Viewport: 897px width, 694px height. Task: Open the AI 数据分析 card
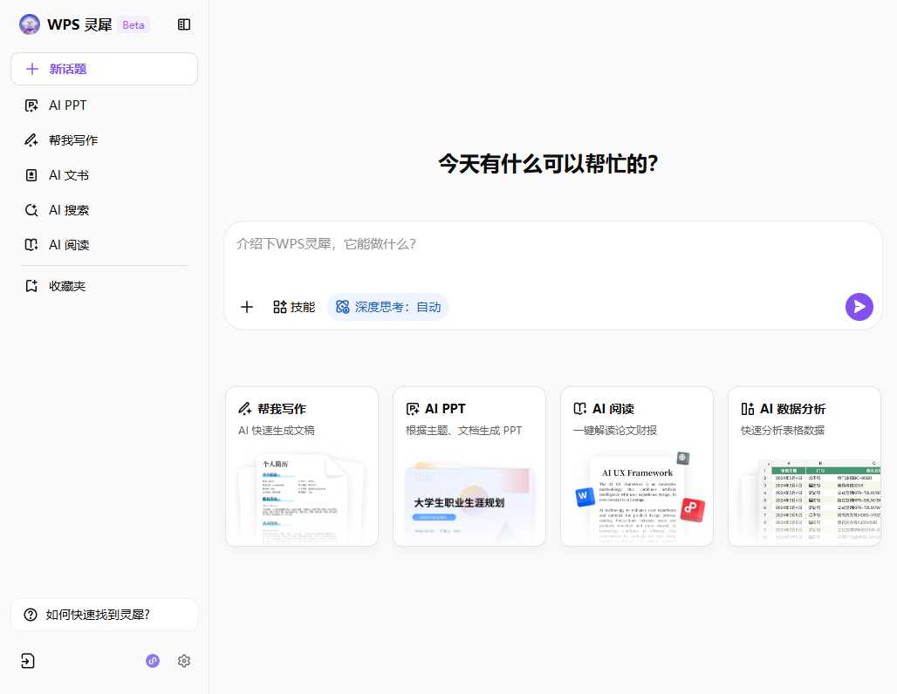[x=805, y=466]
